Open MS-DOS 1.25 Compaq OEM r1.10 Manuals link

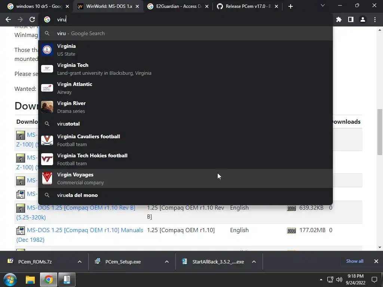85,230
